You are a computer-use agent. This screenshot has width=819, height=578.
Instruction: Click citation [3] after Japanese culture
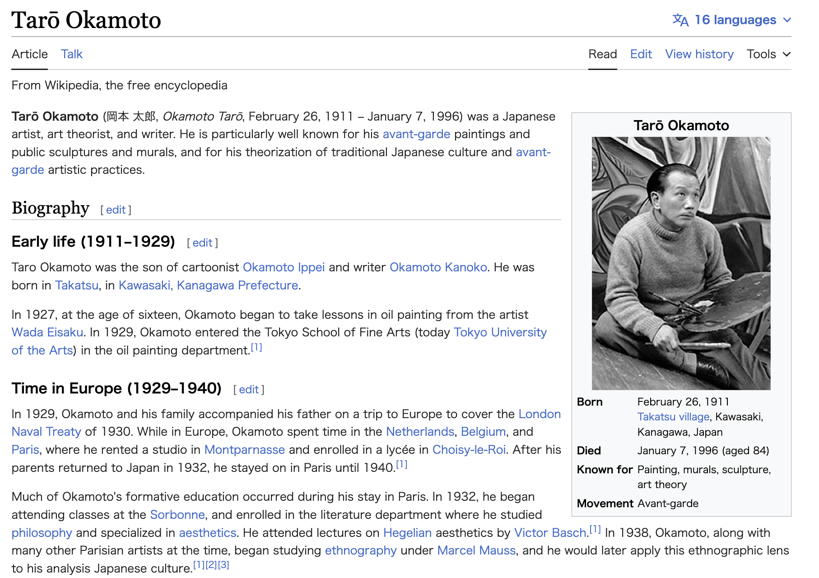223,565
